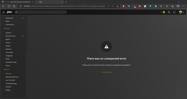Reload the page with refresh icon
Screen dimensions: 187x99
[9, 6]
